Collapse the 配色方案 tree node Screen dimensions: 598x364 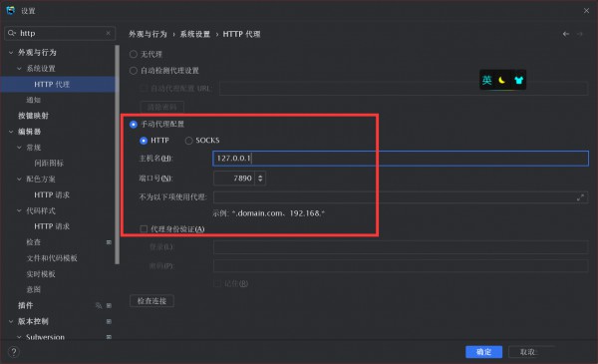[x=20, y=179]
